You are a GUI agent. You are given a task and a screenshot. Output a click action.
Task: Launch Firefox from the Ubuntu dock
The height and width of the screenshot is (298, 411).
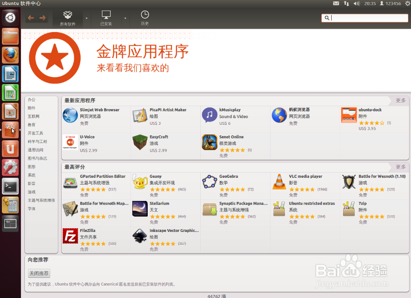tap(10, 55)
